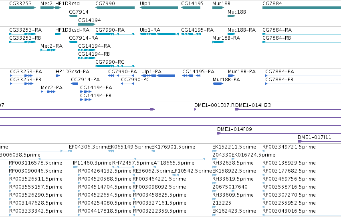
Task: Click the CG14194-RB transcript
Action: click(x=87, y=58)
